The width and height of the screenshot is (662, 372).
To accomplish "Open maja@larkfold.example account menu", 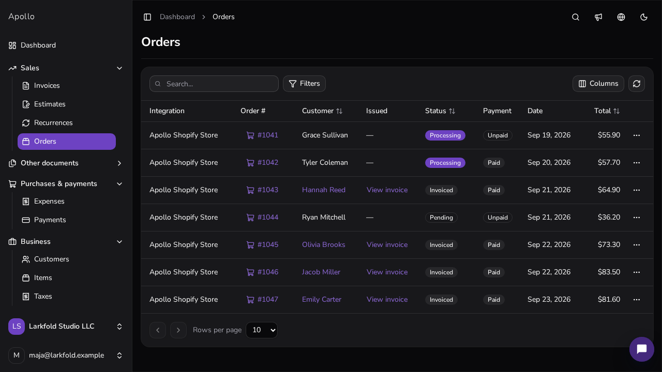I will click(66, 355).
